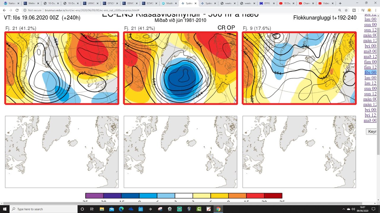Open the media control icon in Chrome toolbar
Viewport: 380px width, 213px height.
363,10
